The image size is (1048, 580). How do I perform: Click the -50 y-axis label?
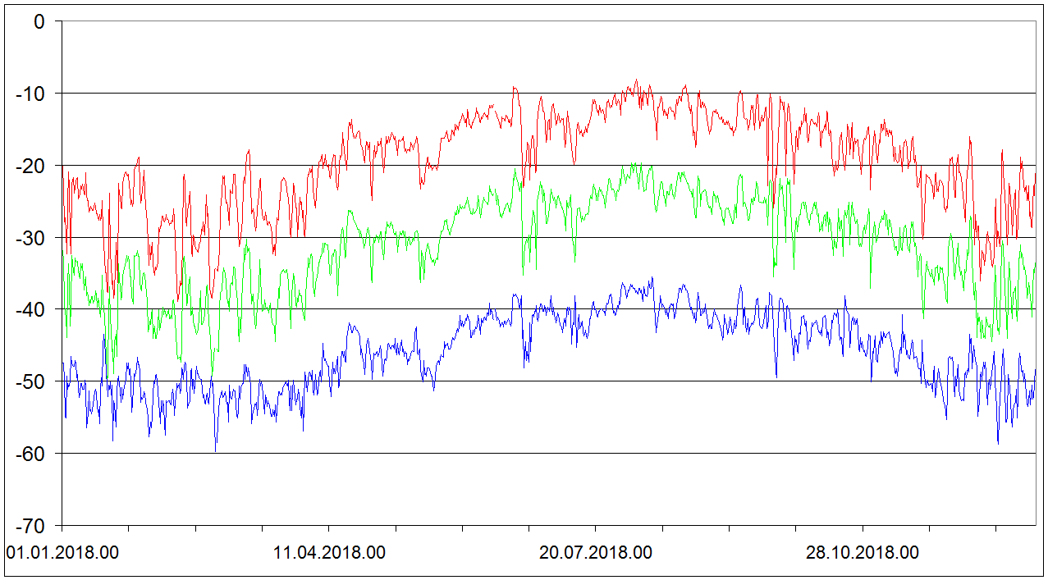31,381
